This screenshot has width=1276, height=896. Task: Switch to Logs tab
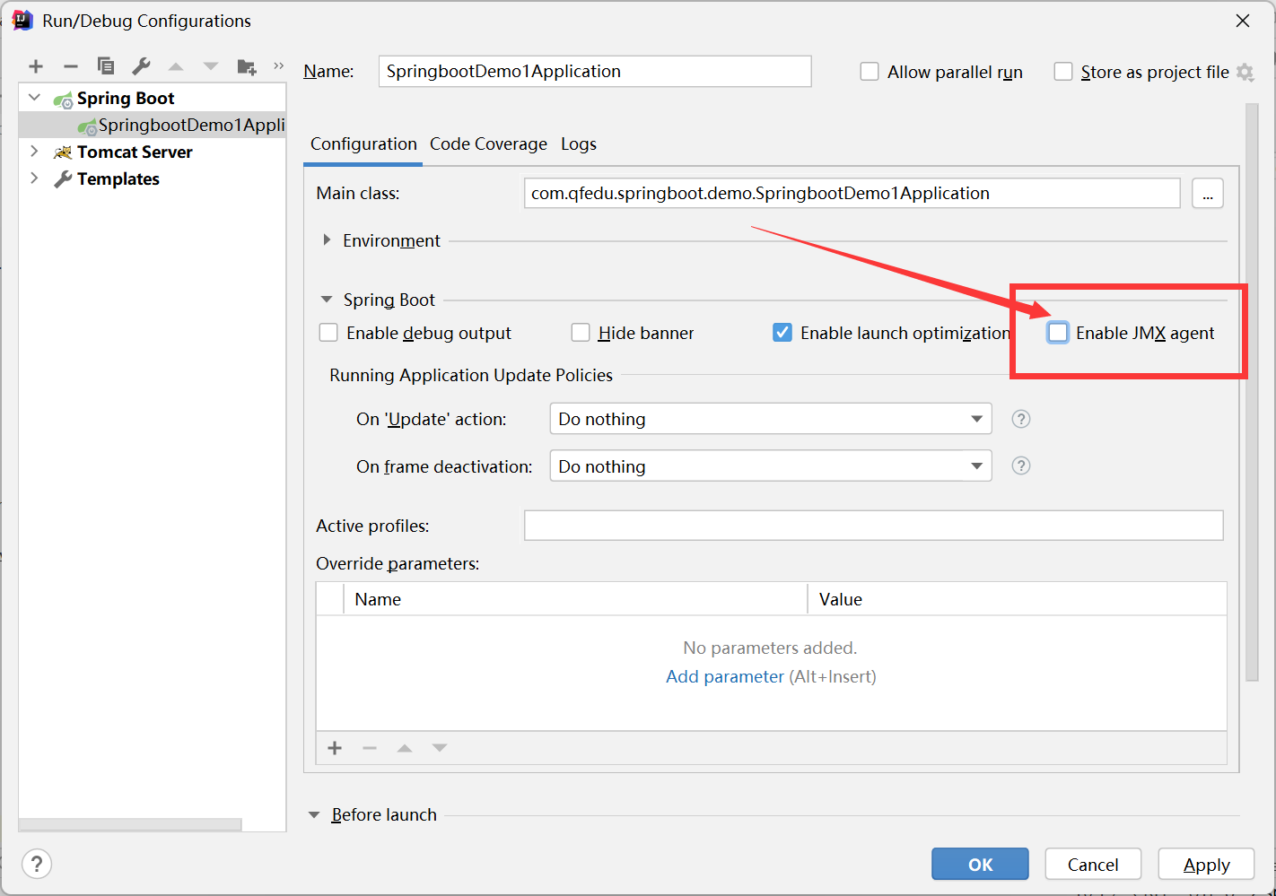(579, 144)
